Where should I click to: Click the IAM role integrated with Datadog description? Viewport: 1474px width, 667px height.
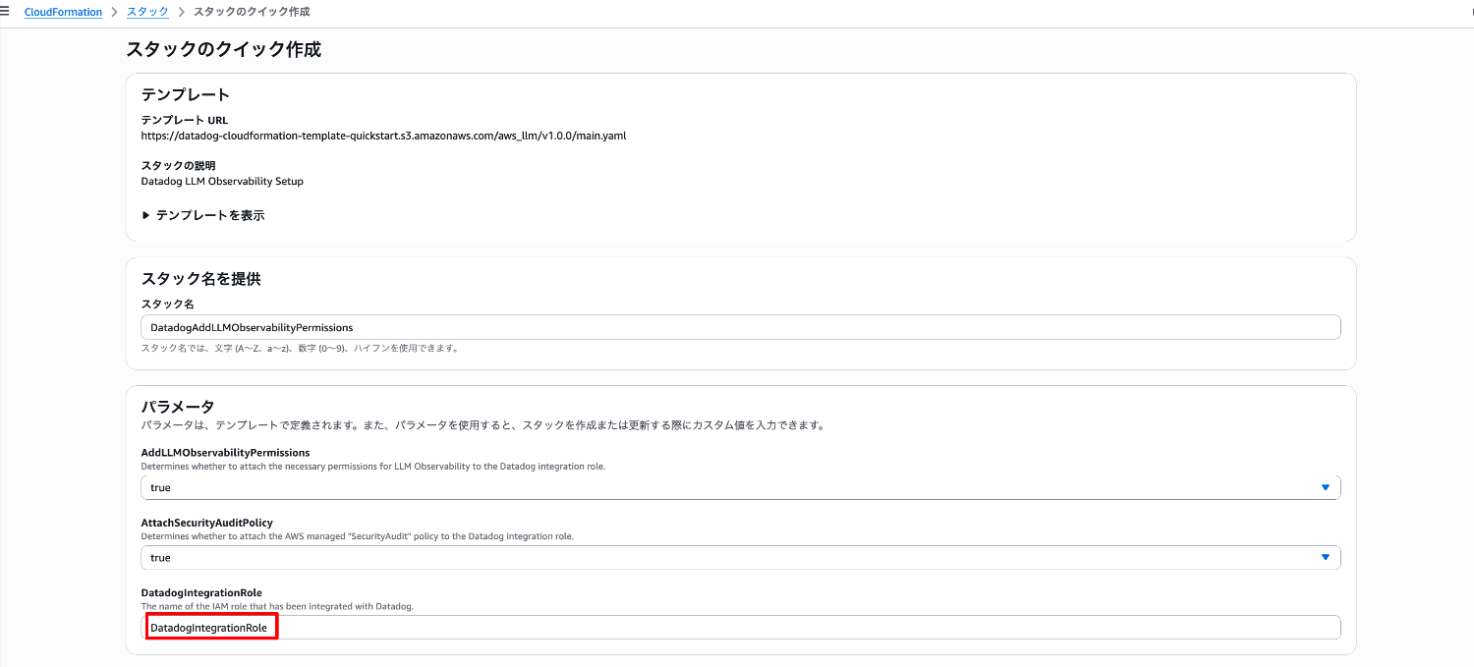tap(278, 606)
